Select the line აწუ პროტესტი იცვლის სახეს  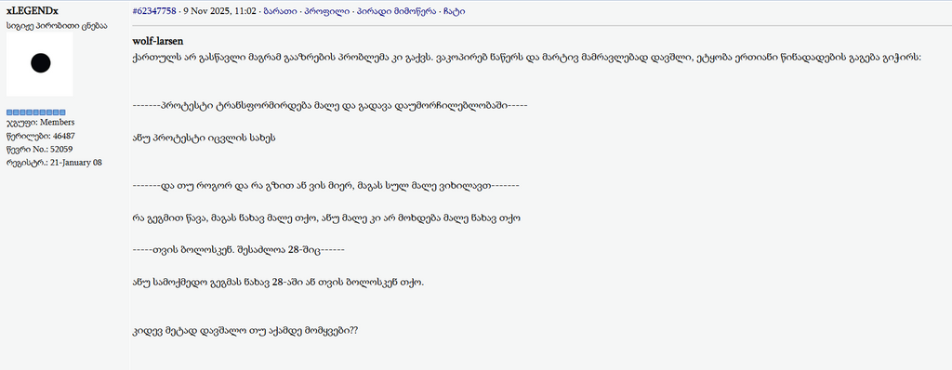pos(205,138)
